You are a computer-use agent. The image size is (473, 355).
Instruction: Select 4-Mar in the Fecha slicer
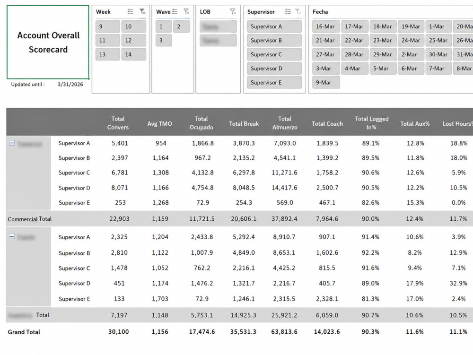coord(355,69)
